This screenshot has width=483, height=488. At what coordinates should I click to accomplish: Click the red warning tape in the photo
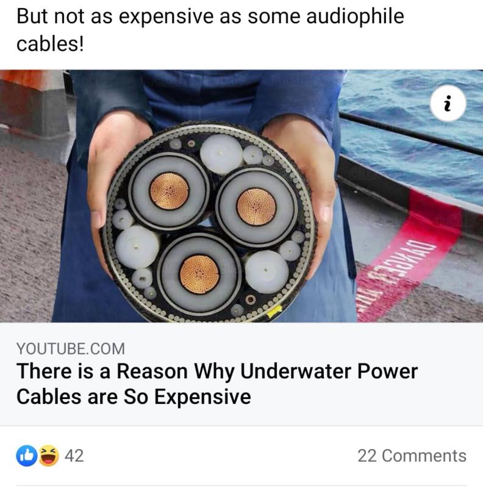pyautogui.click(x=409, y=255)
